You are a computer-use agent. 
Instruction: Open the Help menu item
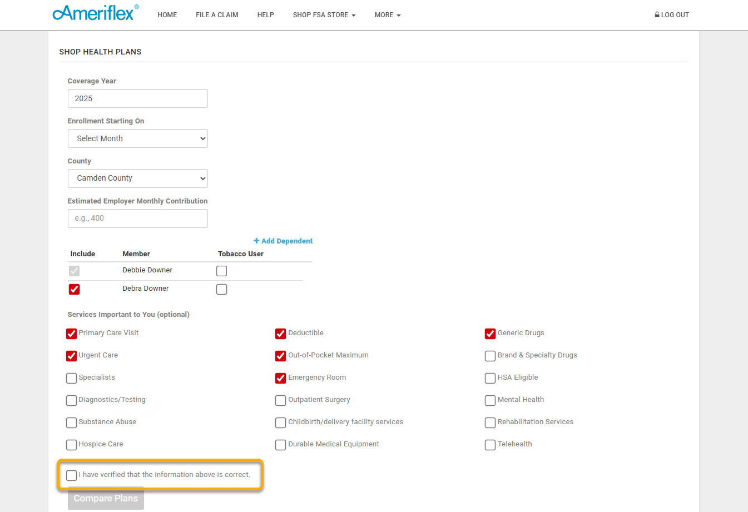(265, 15)
